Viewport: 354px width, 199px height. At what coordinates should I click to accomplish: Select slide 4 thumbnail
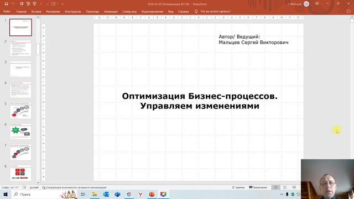[20, 90]
